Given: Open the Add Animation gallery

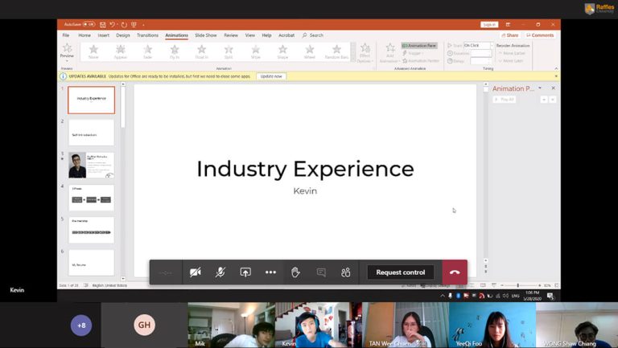Looking at the screenshot, I should 390,52.
